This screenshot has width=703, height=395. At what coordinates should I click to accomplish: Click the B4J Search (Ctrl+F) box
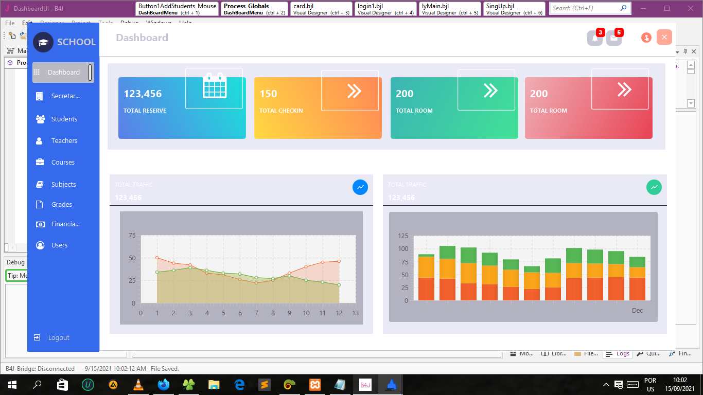pos(590,8)
